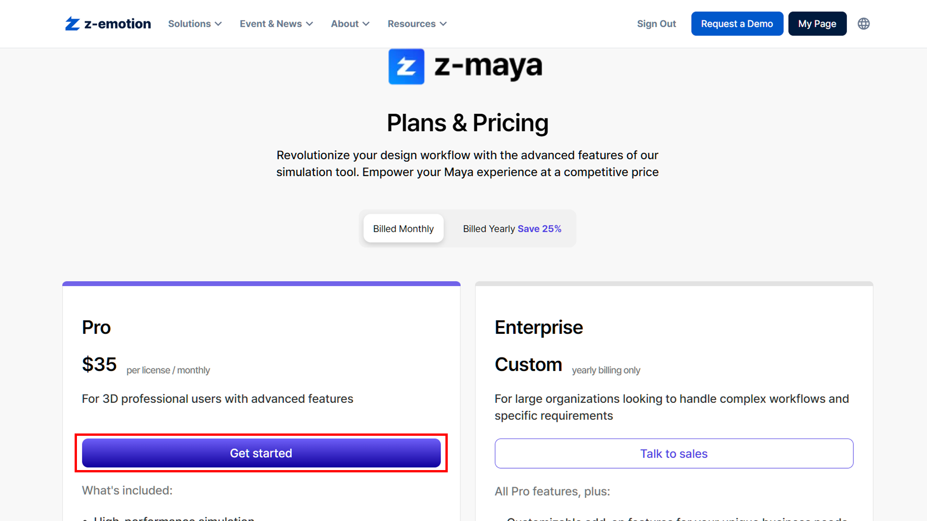Screen dimensions: 927x521
Task: Select Billed Monthly option
Action: (x=403, y=228)
